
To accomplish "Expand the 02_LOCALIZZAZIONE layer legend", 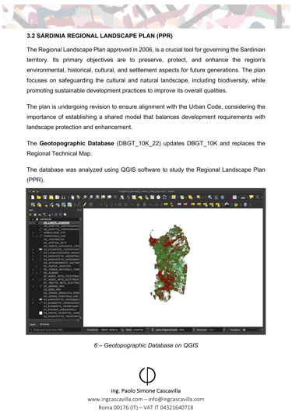I will tap(33, 253).
